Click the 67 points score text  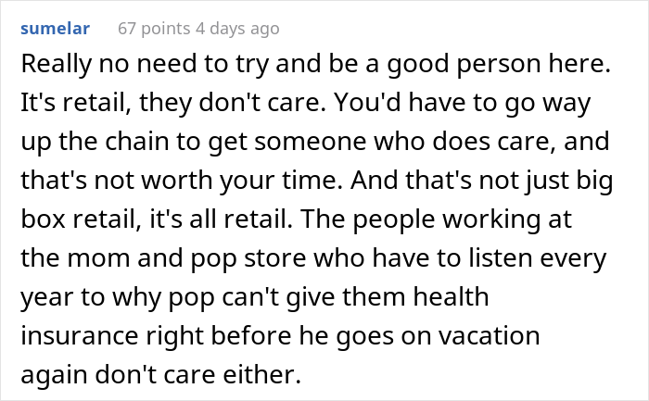coord(153,29)
